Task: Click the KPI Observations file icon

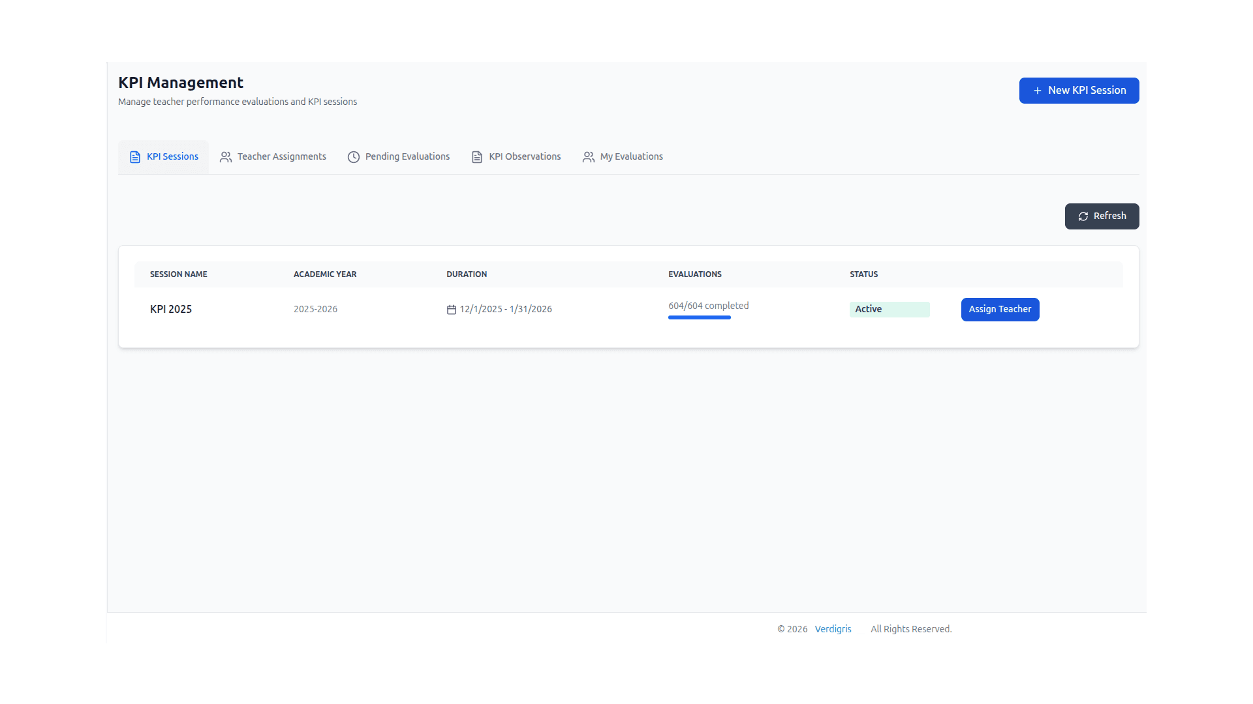Action: (477, 157)
